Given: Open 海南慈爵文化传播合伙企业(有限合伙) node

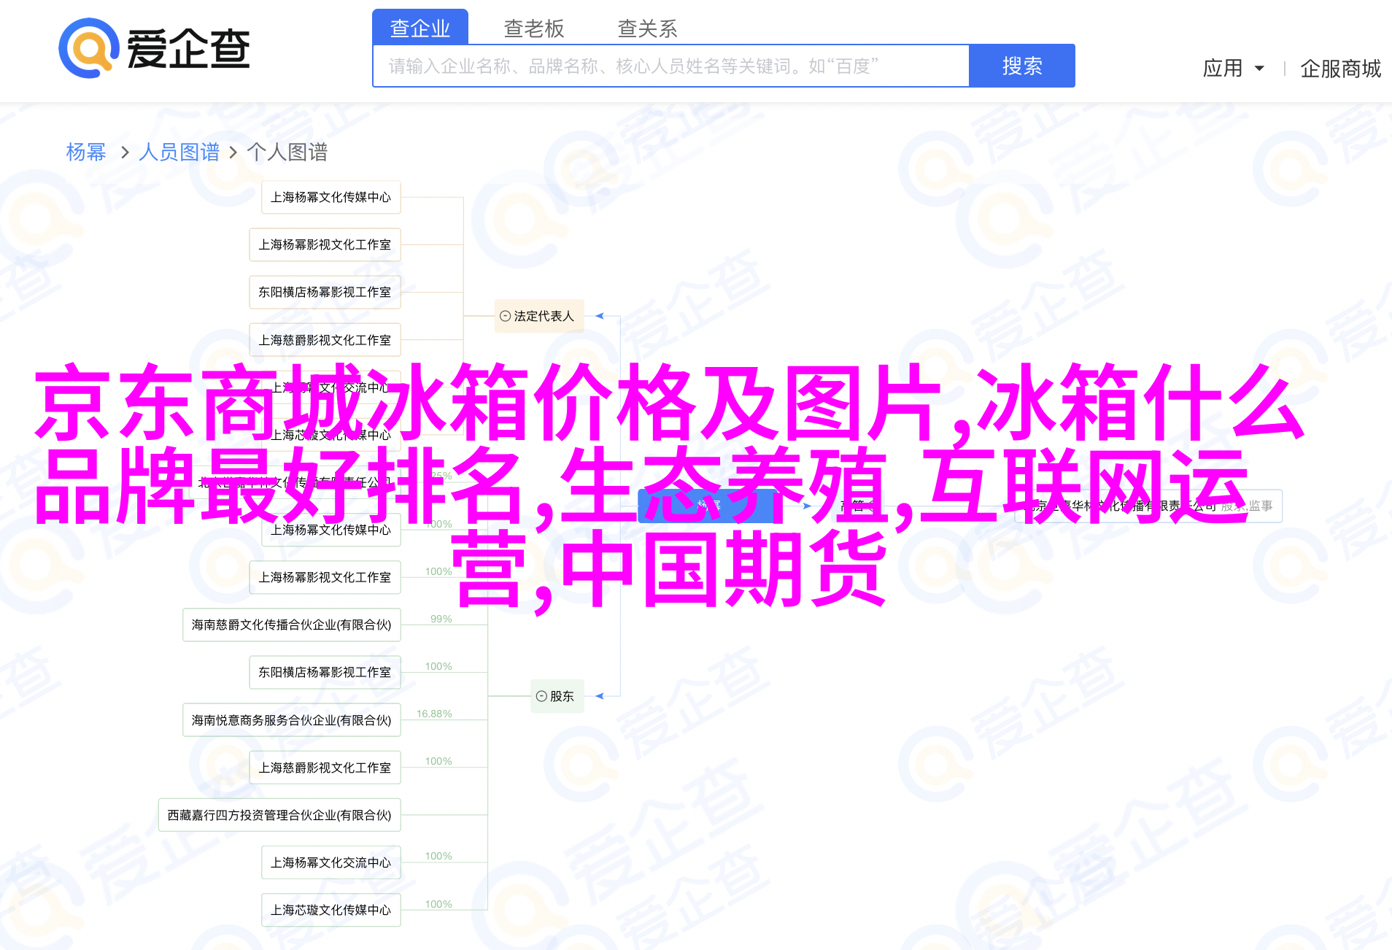Looking at the screenshot, I should point(292,625).
